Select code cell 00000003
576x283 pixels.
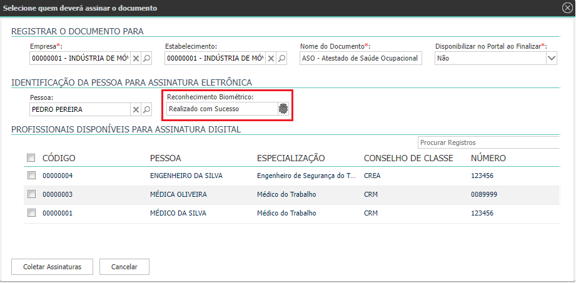coord(58,194)
